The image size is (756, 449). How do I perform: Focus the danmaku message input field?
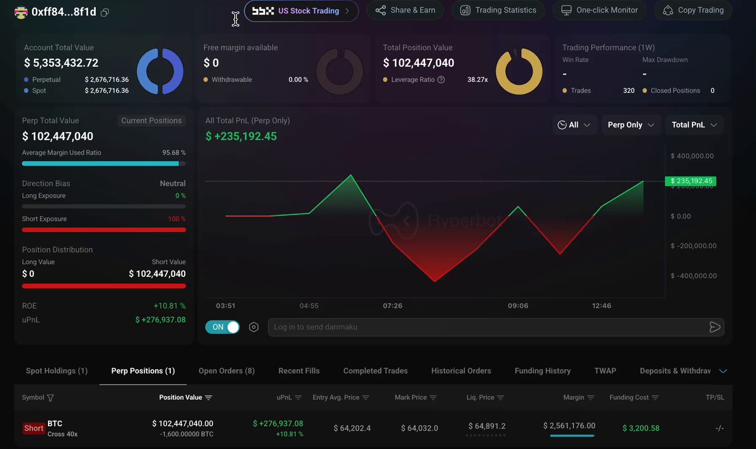point(488,327)
